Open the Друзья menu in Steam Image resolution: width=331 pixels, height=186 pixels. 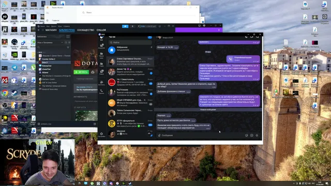[x=54, y=26]
